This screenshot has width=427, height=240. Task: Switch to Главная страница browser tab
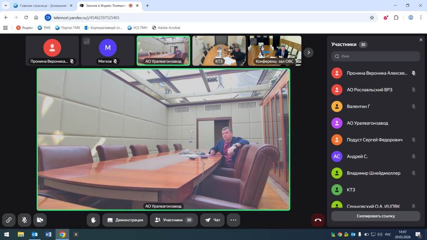click(x=43, y=6)
